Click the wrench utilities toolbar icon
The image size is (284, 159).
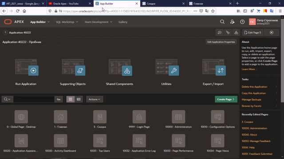pyautogui.click(x=228, y=32)
